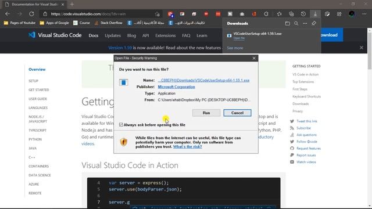Open the Favorites star icon in the toolbar

click(279, 14)
